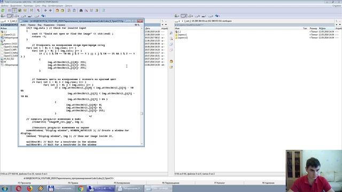The width and height of the screenshot is (342, 192).
Task: Open the network neighborhood icon in left drive bar
Action: coord(43,16)
